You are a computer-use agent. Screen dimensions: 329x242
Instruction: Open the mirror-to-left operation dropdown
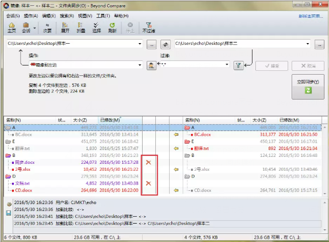click(140, 65)
